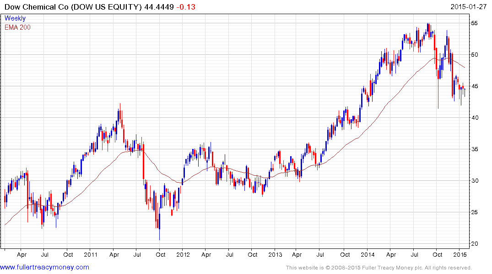
Task: Click the copyright notice 'Fuller Treacy Money plc'
Action: pyautogui.click(x=391, y=268)
